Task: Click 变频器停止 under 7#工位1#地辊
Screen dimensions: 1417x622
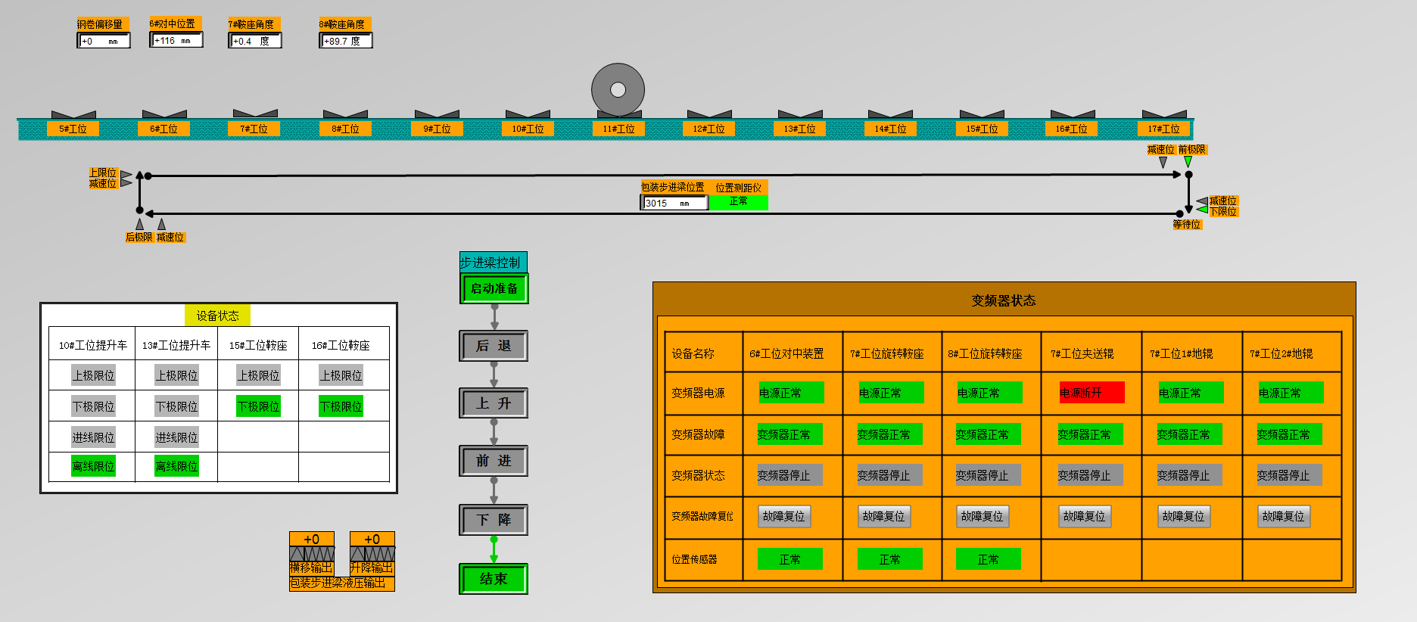Action: [x=1190, y=475]
